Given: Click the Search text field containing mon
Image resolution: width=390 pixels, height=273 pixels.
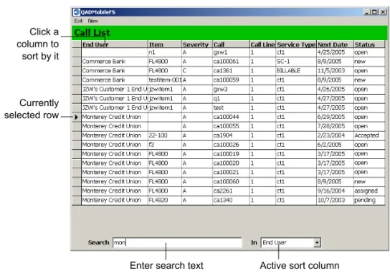Looking at the screenshot, I should click(177, 242).
